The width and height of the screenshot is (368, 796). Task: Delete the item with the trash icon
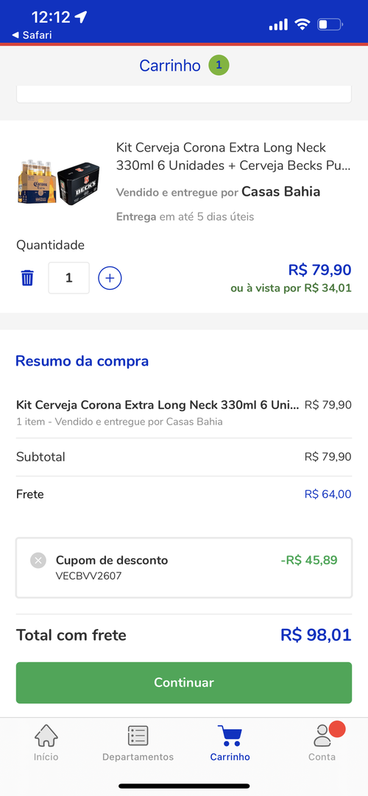tap(27, 277)
